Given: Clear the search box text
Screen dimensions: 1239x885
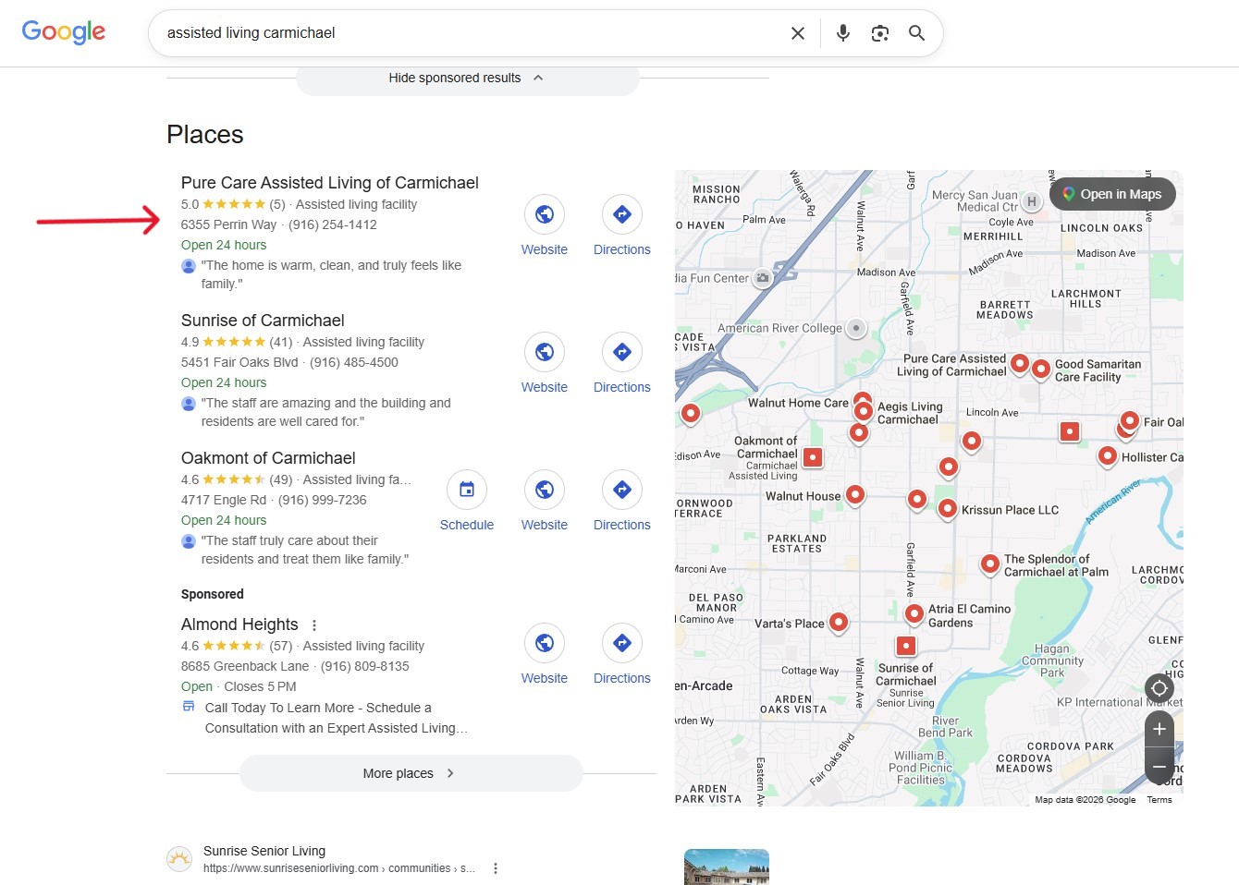Looking at the screenshot, I should (798, 33).
